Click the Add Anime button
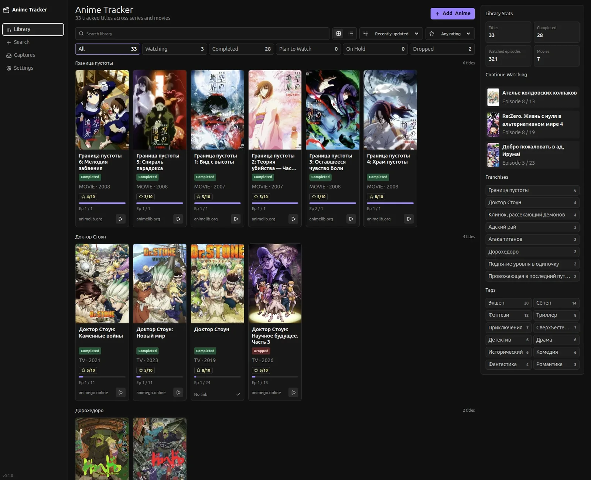Image resolution: width=591 pixels, height=480 pixels. click(452, 13)
